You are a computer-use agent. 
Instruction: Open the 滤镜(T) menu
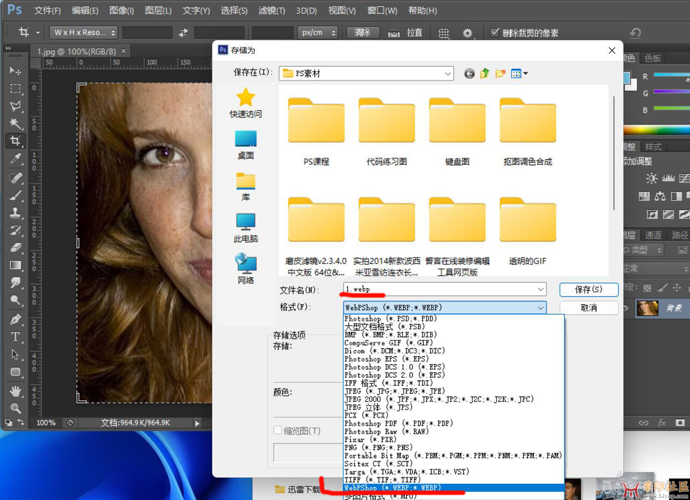point(272,11)
